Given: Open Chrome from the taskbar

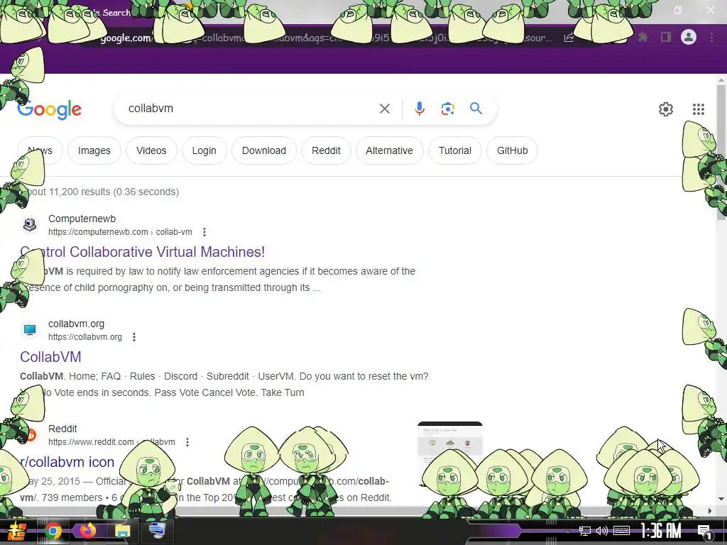Looking at the screenshot, I should 53,531.
